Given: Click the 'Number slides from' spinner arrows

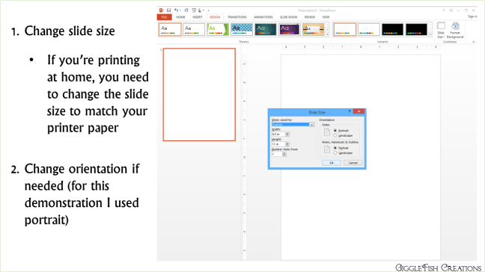Looking at the screenshot, I should point(284,154).
